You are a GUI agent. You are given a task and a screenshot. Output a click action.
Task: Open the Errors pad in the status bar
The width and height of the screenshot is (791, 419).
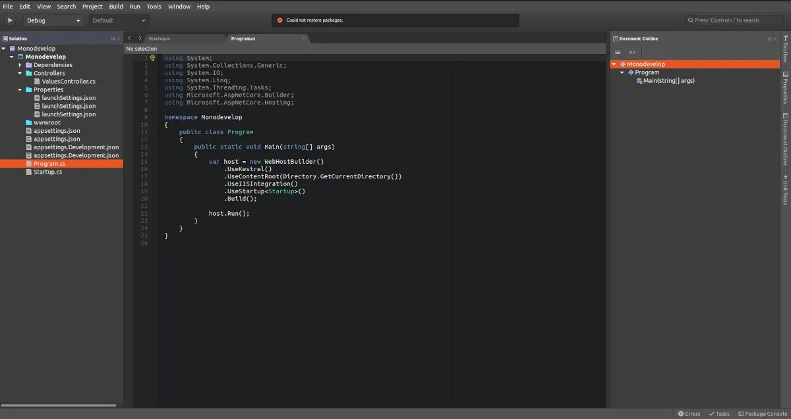point(689,414)
